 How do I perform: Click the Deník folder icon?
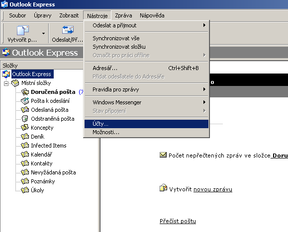pos(25,137)
